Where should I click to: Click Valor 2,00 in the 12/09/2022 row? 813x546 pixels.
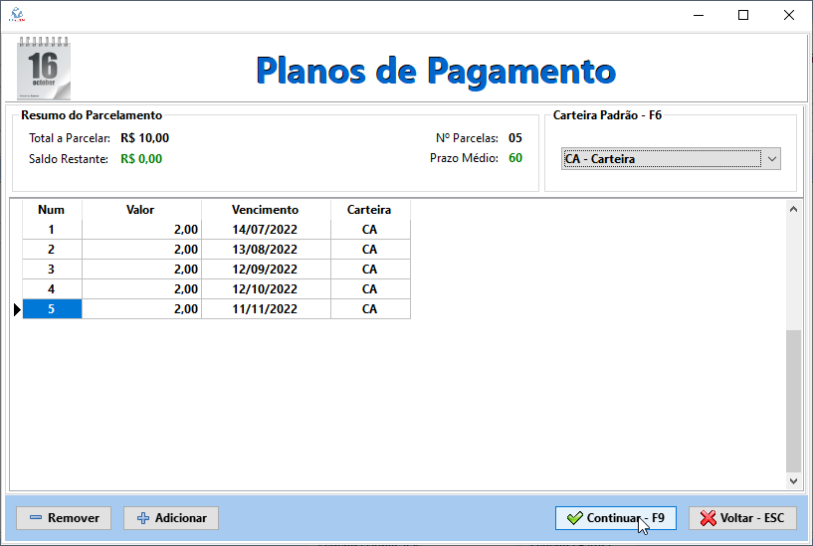click(x=141, y=270)
